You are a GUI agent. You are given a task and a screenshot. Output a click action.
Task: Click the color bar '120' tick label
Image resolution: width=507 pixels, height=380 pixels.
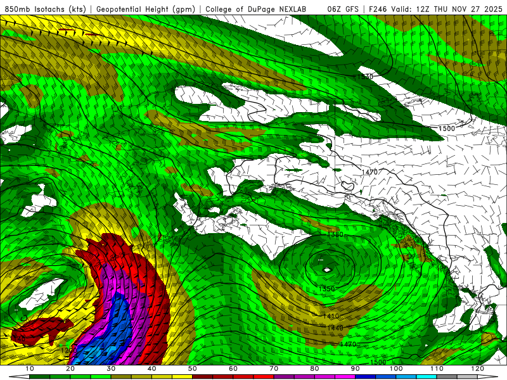(x=477, y=369)
